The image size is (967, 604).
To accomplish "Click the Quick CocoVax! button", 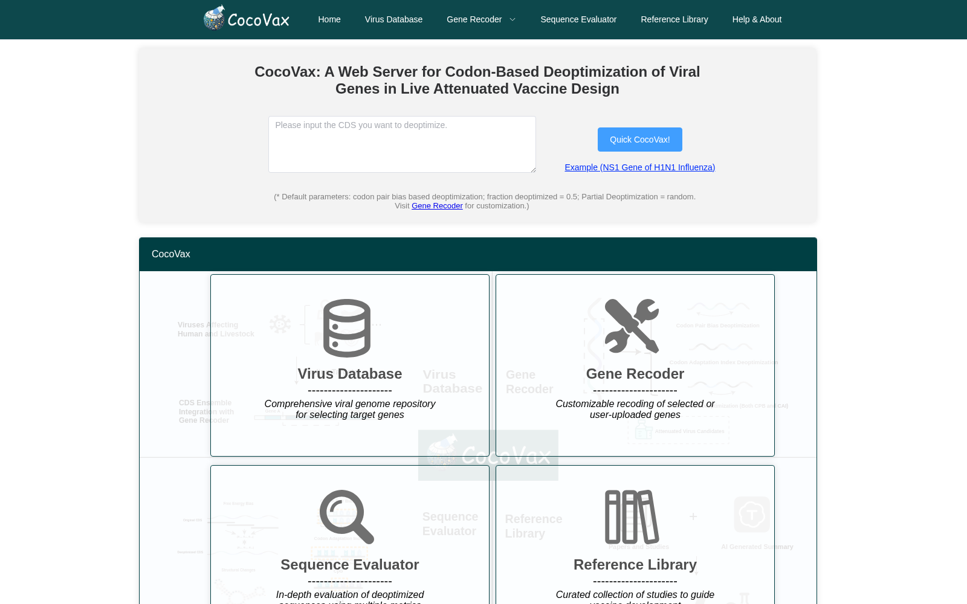I will pyautogui.click(x=640, y=140).
